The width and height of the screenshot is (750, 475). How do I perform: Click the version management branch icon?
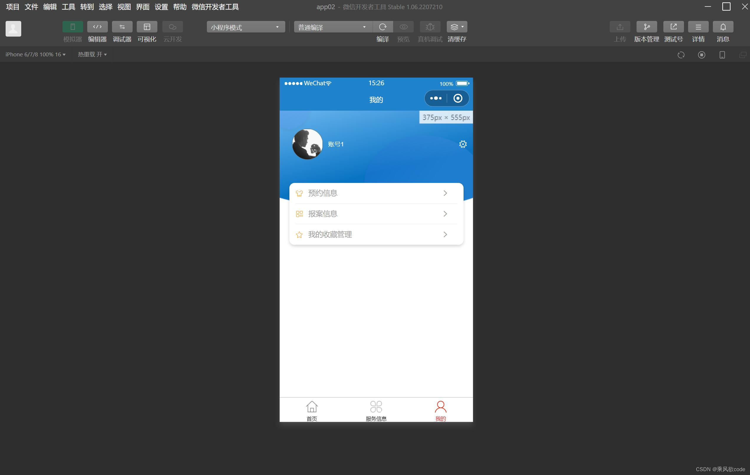[x=646, y=27]
